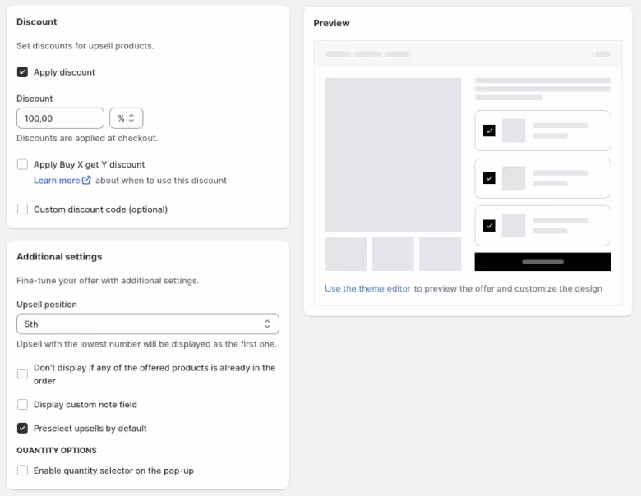Click the Discount section heading
641x496 pixels.
click(x=37, y=21)
